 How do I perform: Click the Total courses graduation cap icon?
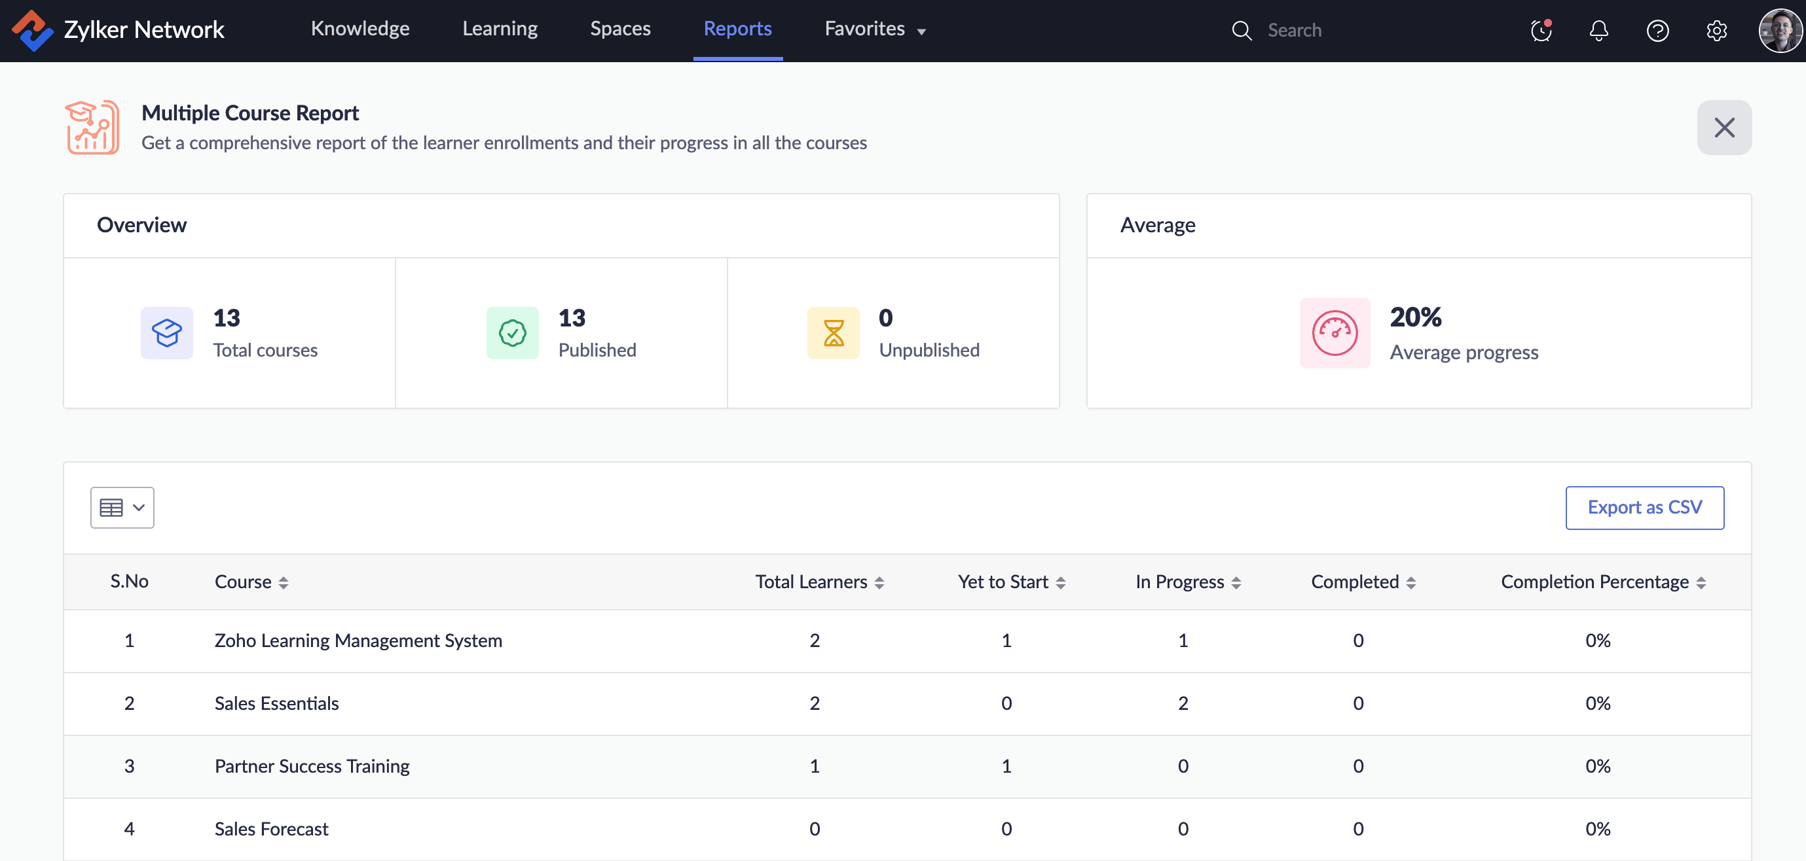[167, 333]
